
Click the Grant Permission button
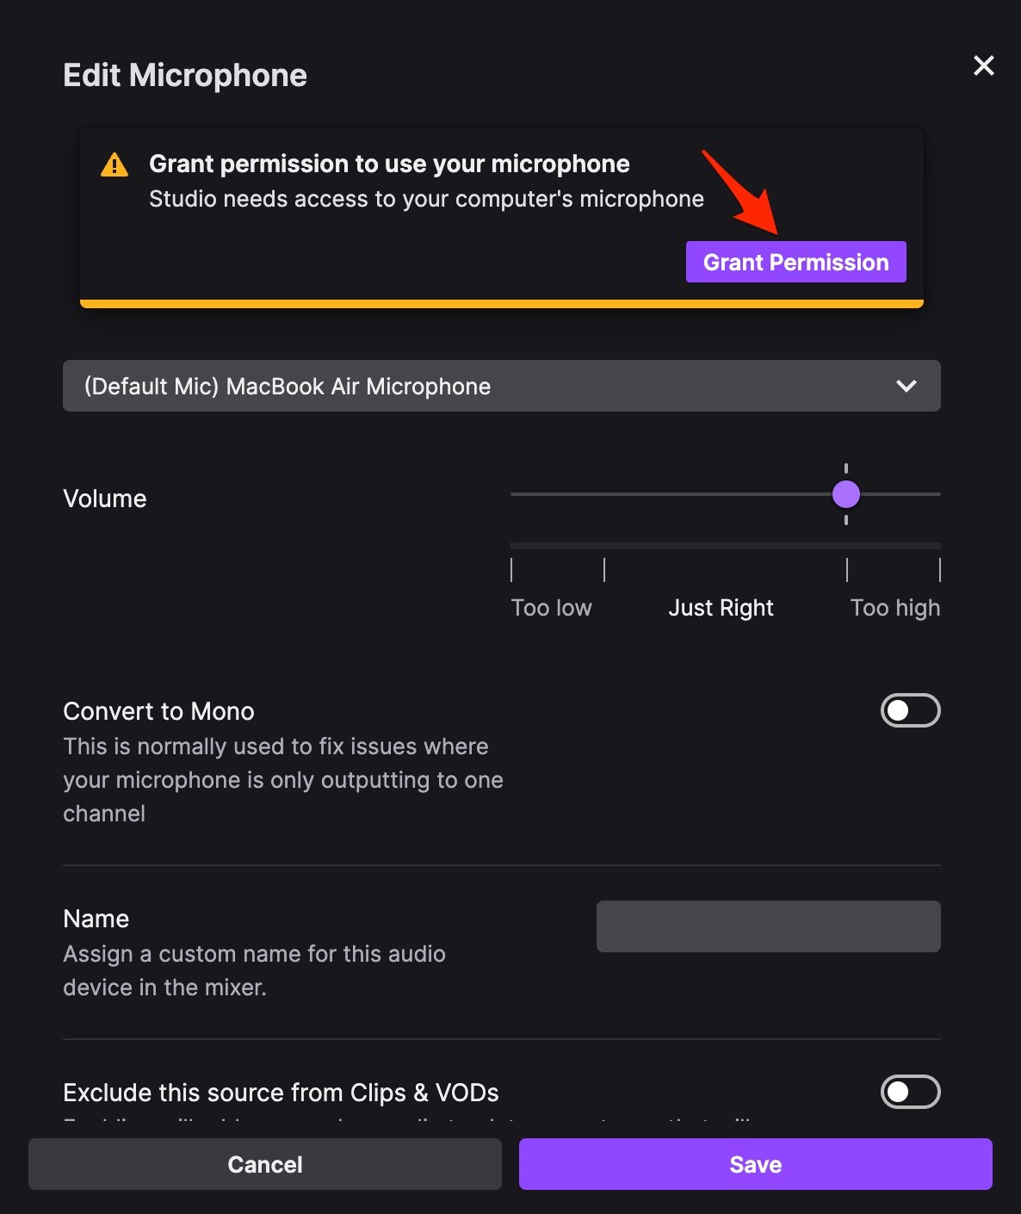[795, 262]
